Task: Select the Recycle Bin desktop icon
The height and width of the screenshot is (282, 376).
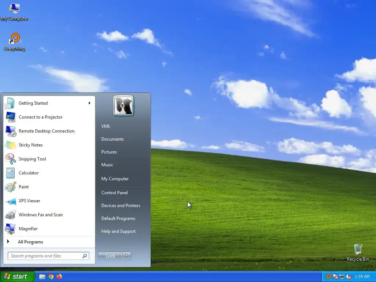Action: click(358, 253)
